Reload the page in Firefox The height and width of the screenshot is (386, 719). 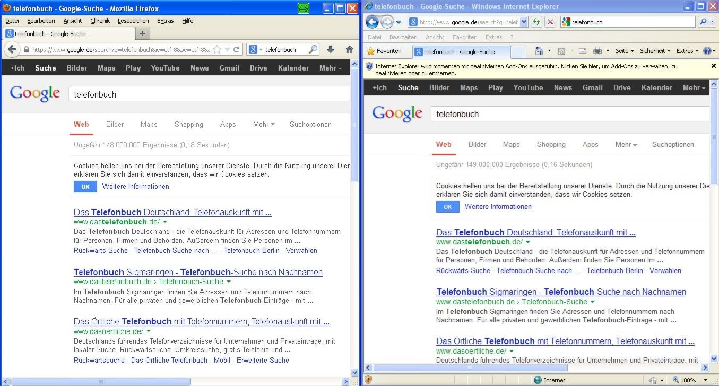click(237, 49)
